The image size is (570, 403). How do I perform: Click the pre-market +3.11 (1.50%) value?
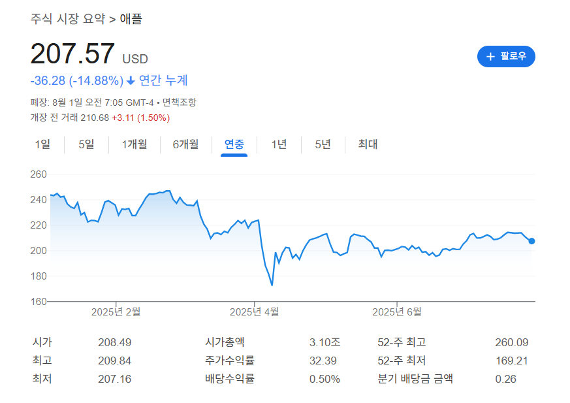(x=140, y=118)
